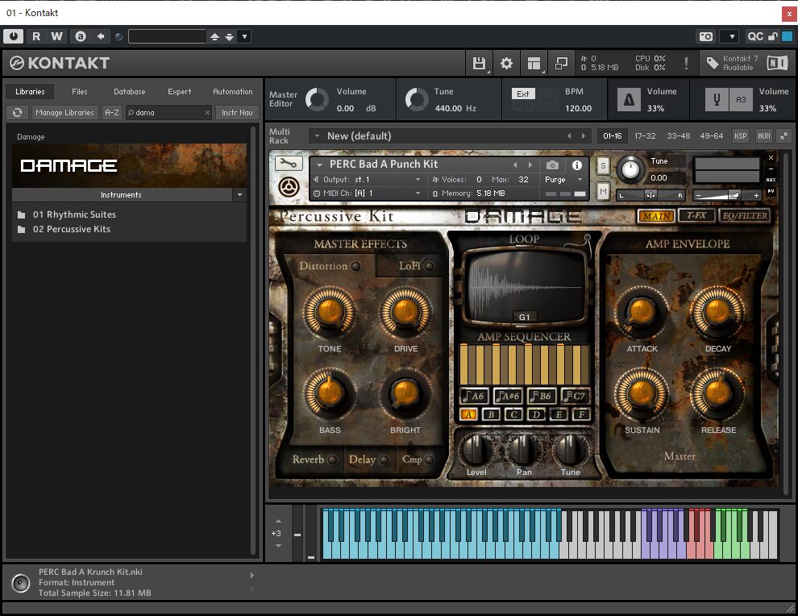Viewport: 798px width, 616px height.
Task: Click the instrument snapshot camera icon
Action: pos(552,165)
